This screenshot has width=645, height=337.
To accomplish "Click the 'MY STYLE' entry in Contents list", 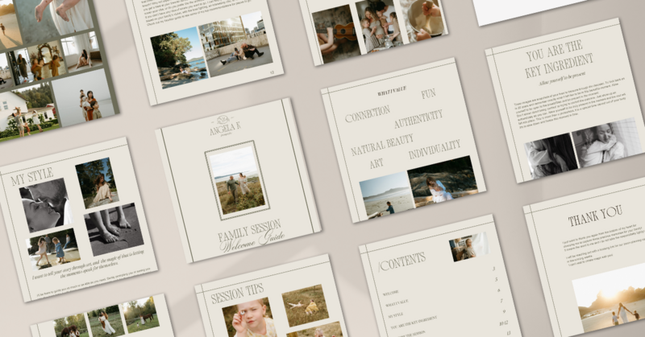I will (x=395, y=316).
